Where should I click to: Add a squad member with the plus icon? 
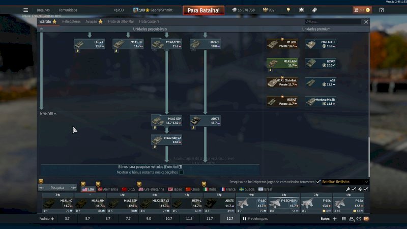(334, 219)
